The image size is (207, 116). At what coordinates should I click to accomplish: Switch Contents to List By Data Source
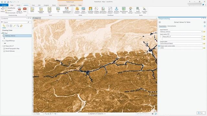(x=7, y=26)
